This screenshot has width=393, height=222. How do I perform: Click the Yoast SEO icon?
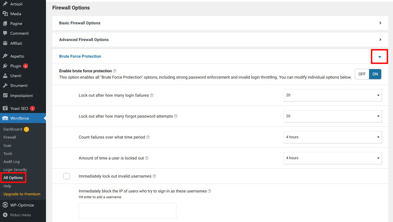click(5, 108)
